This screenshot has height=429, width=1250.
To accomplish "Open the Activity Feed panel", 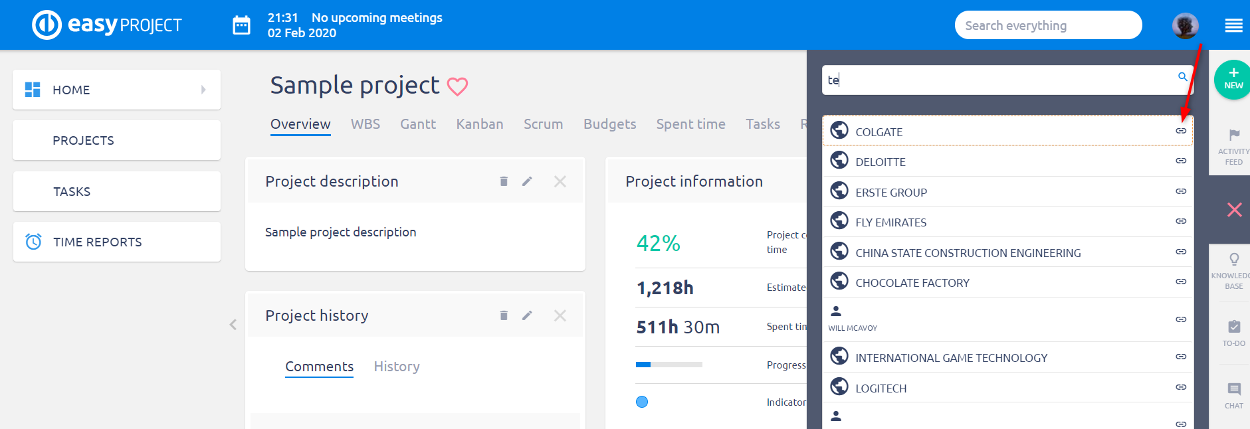I will pos(1233,147).
